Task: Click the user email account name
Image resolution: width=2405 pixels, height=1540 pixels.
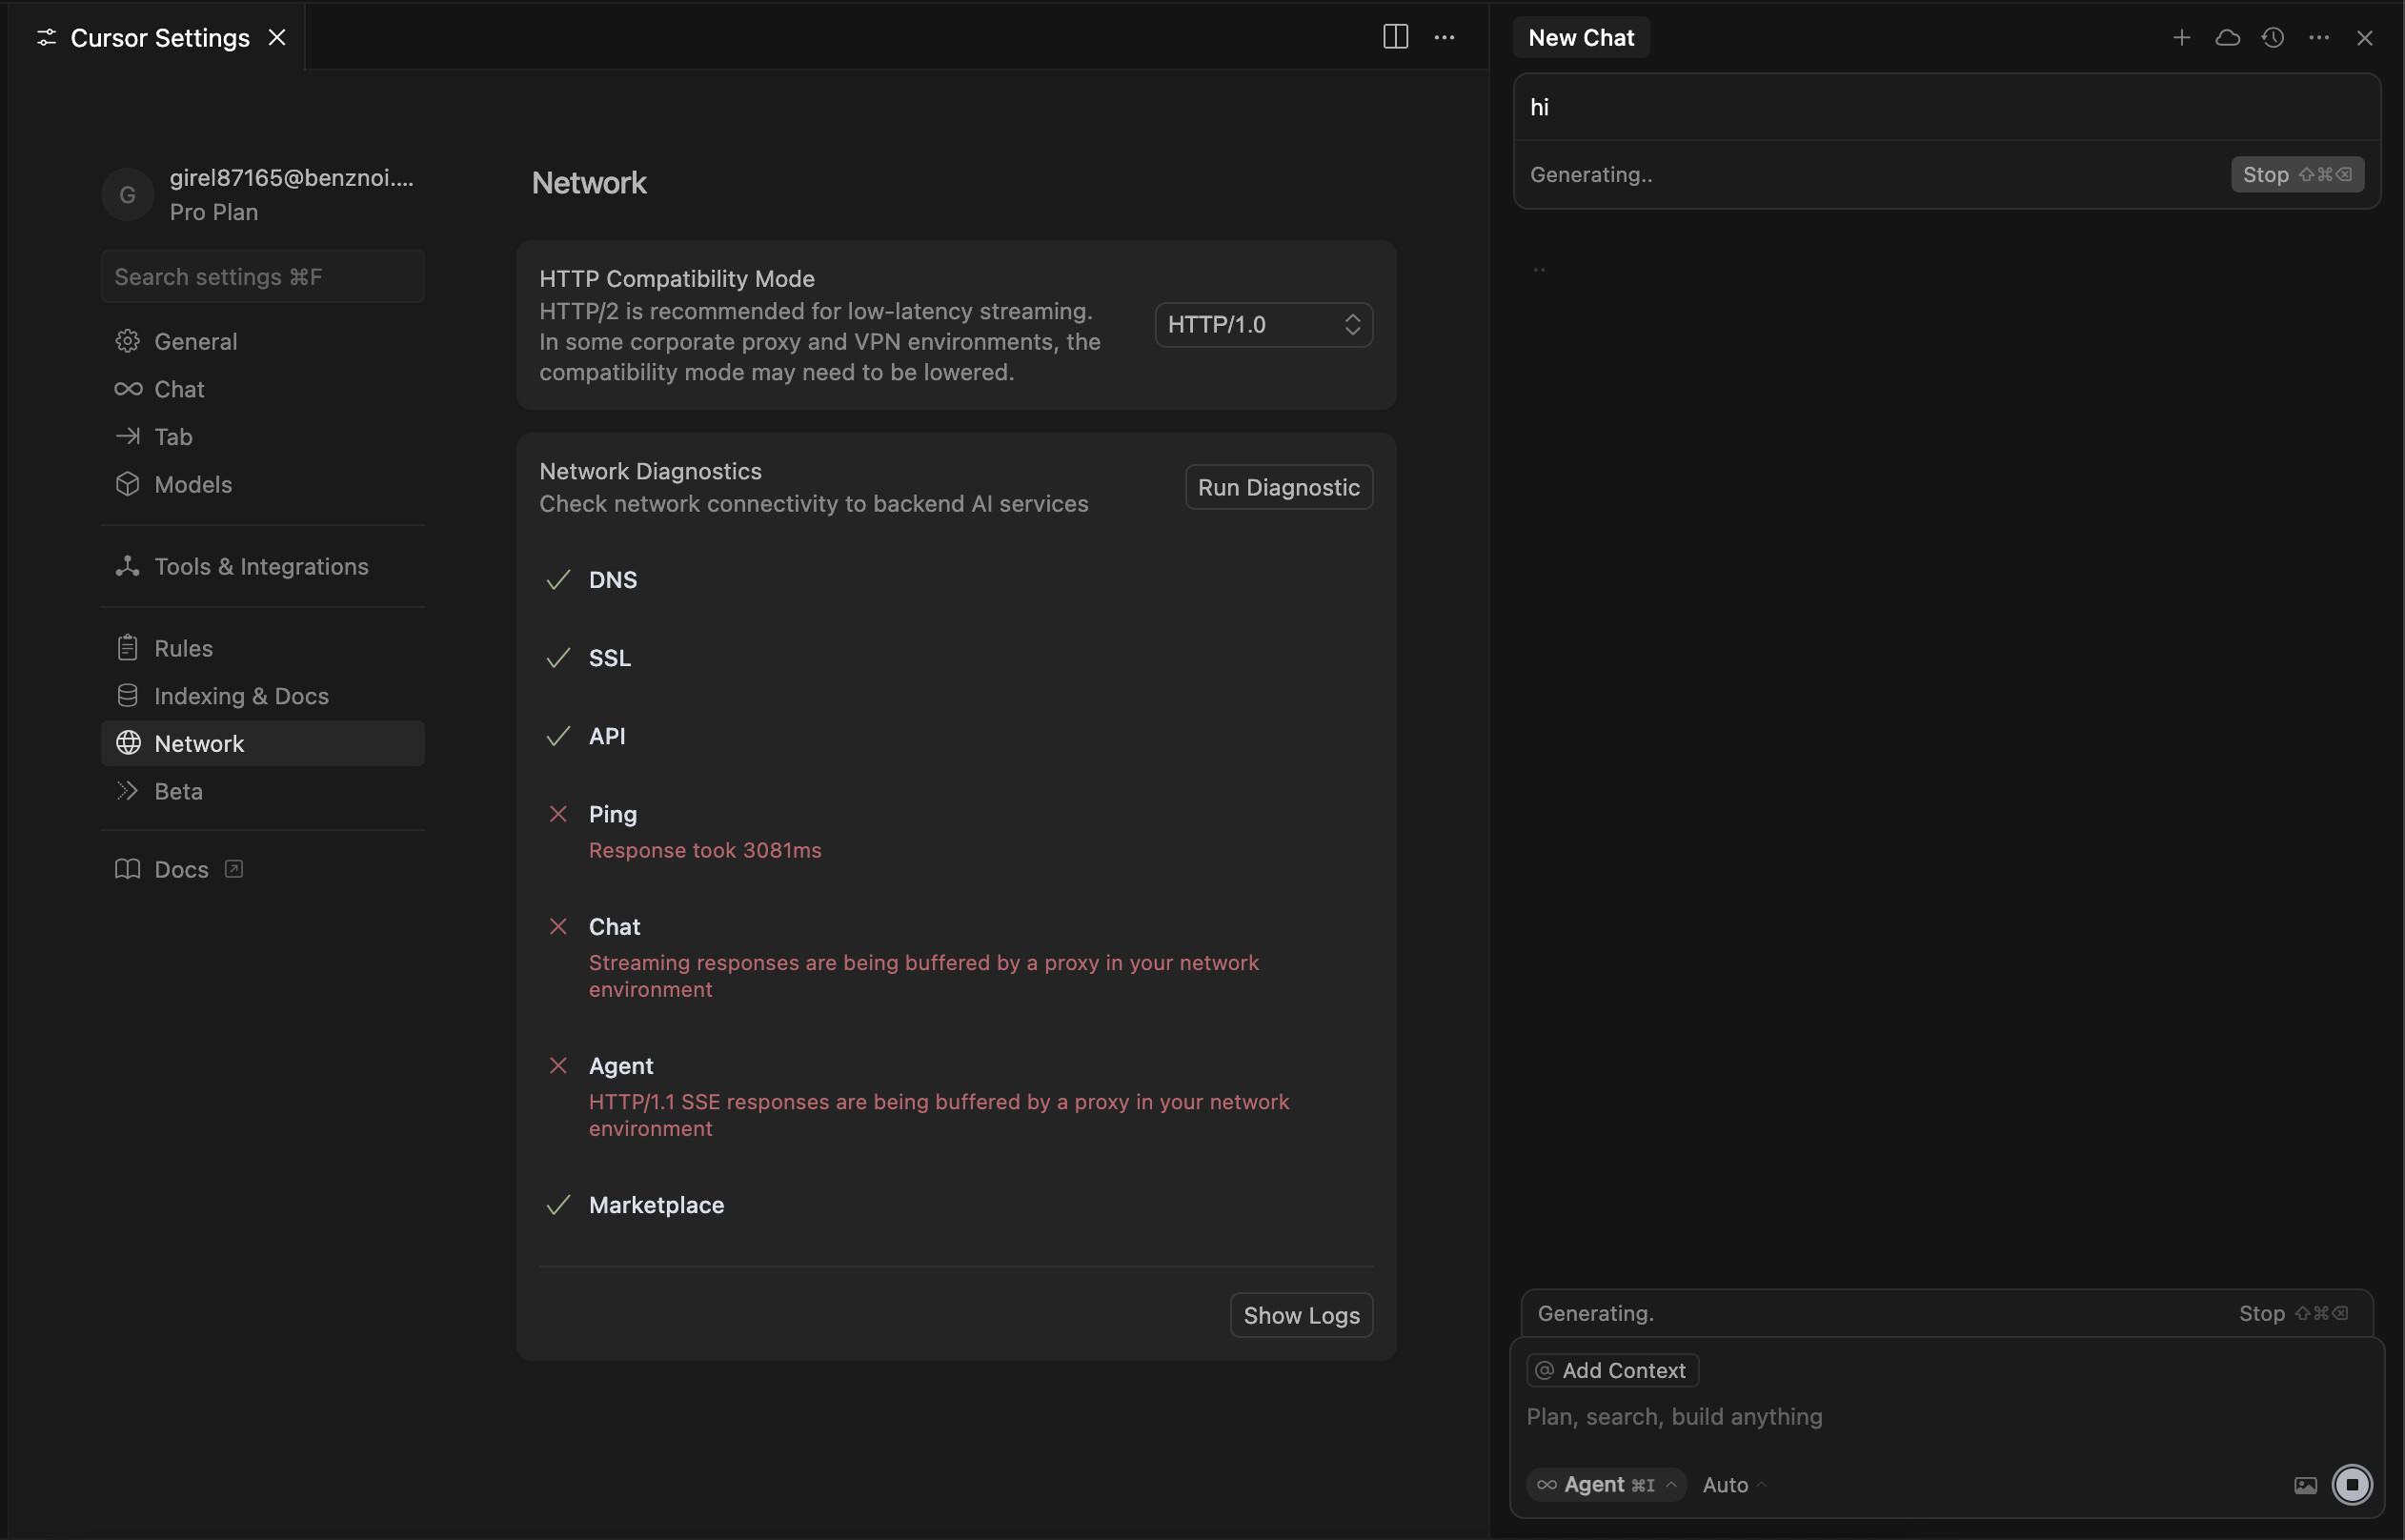Action: click(291, 177)
